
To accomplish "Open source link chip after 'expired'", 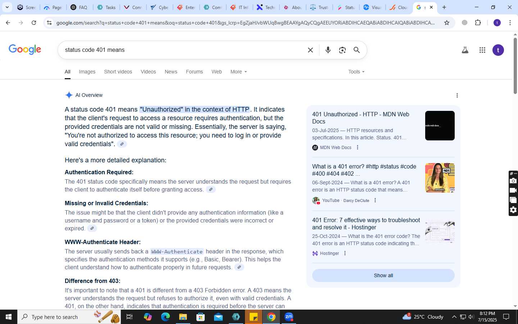I will 92,228.
